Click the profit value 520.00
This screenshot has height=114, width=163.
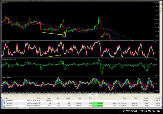[x=158, y=103]
